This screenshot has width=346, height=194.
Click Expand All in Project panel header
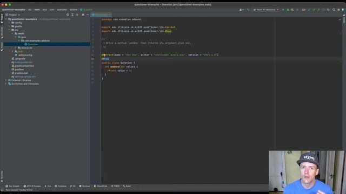click(x=72, y=15)
